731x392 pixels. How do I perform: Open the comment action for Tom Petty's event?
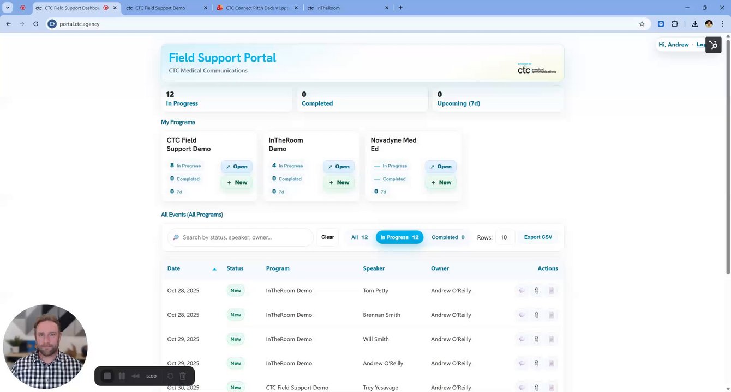coord(522,291)
